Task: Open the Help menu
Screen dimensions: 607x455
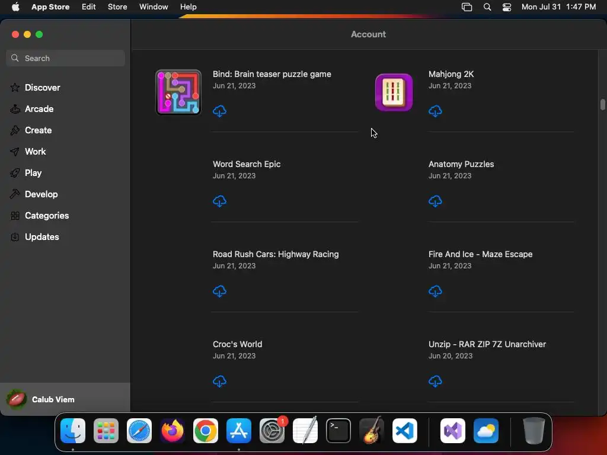Action: [x=188, y=7]
